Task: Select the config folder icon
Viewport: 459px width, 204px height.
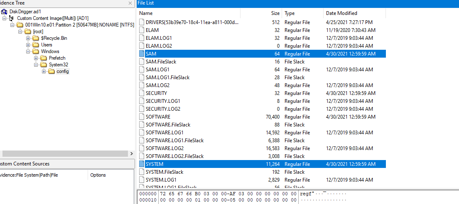Action: tap(52, 71)
